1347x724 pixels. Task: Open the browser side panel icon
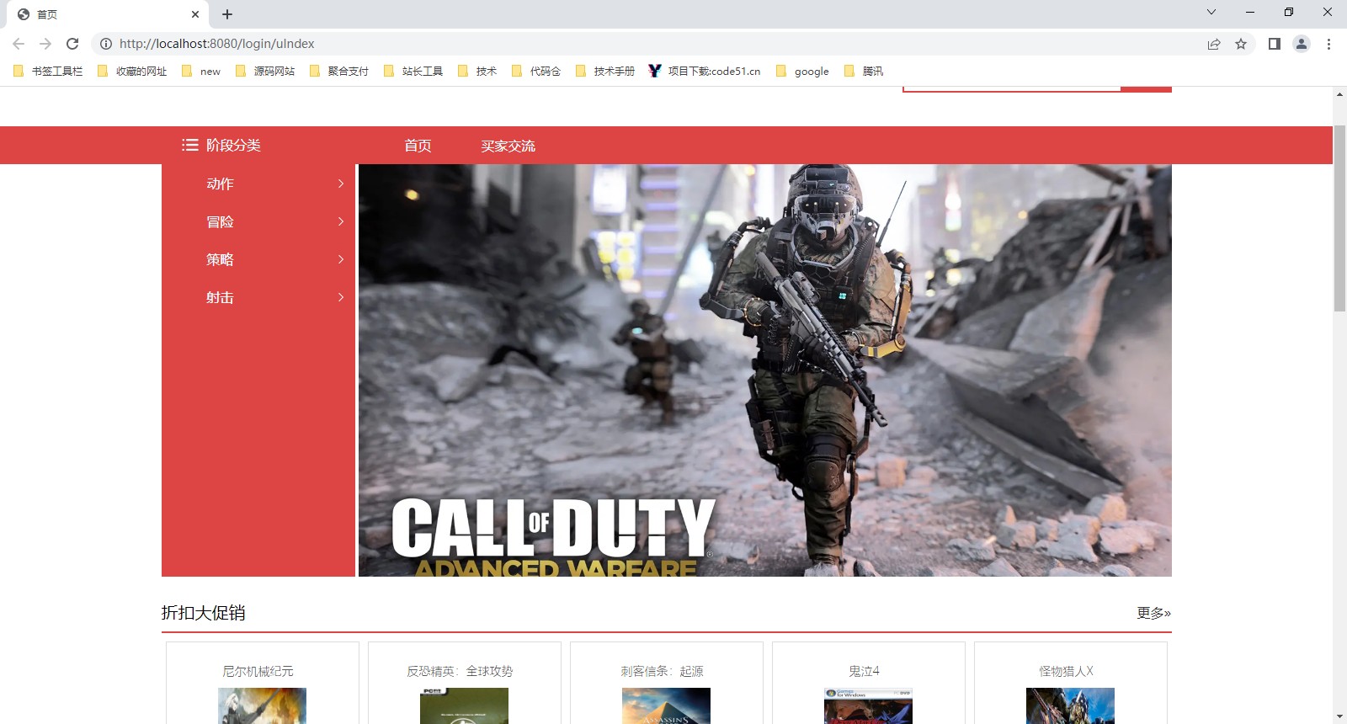point(1275,44)
